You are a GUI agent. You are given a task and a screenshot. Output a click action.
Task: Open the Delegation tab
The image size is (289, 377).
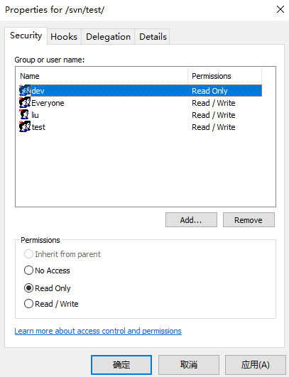[x=108, y=36]
